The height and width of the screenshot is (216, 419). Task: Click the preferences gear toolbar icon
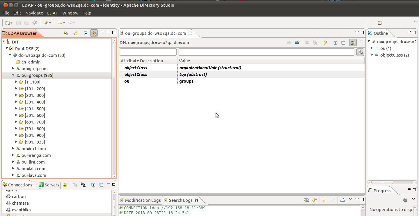point(35,23)
